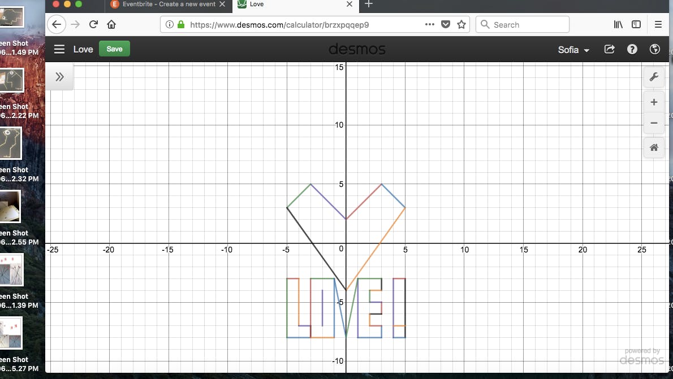Show site information icon in address bar
The image size is (673, 379).
click(170, 24)
